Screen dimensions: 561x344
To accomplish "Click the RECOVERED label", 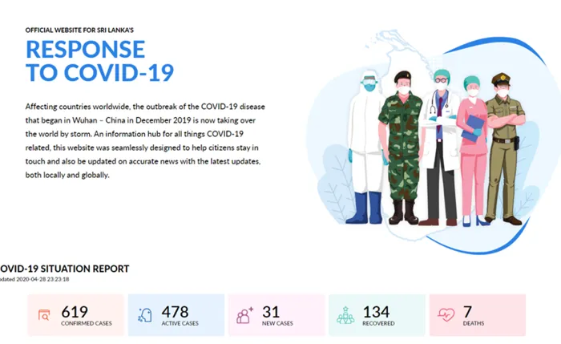I will (x=378, y=323).
